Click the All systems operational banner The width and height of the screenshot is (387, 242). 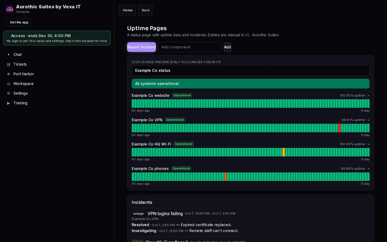click(x=250, y=84)
